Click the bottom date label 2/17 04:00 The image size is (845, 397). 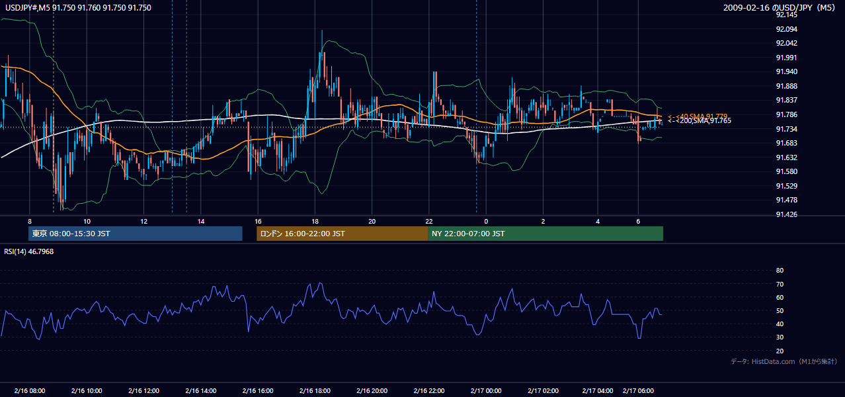[x=598, y=390]
